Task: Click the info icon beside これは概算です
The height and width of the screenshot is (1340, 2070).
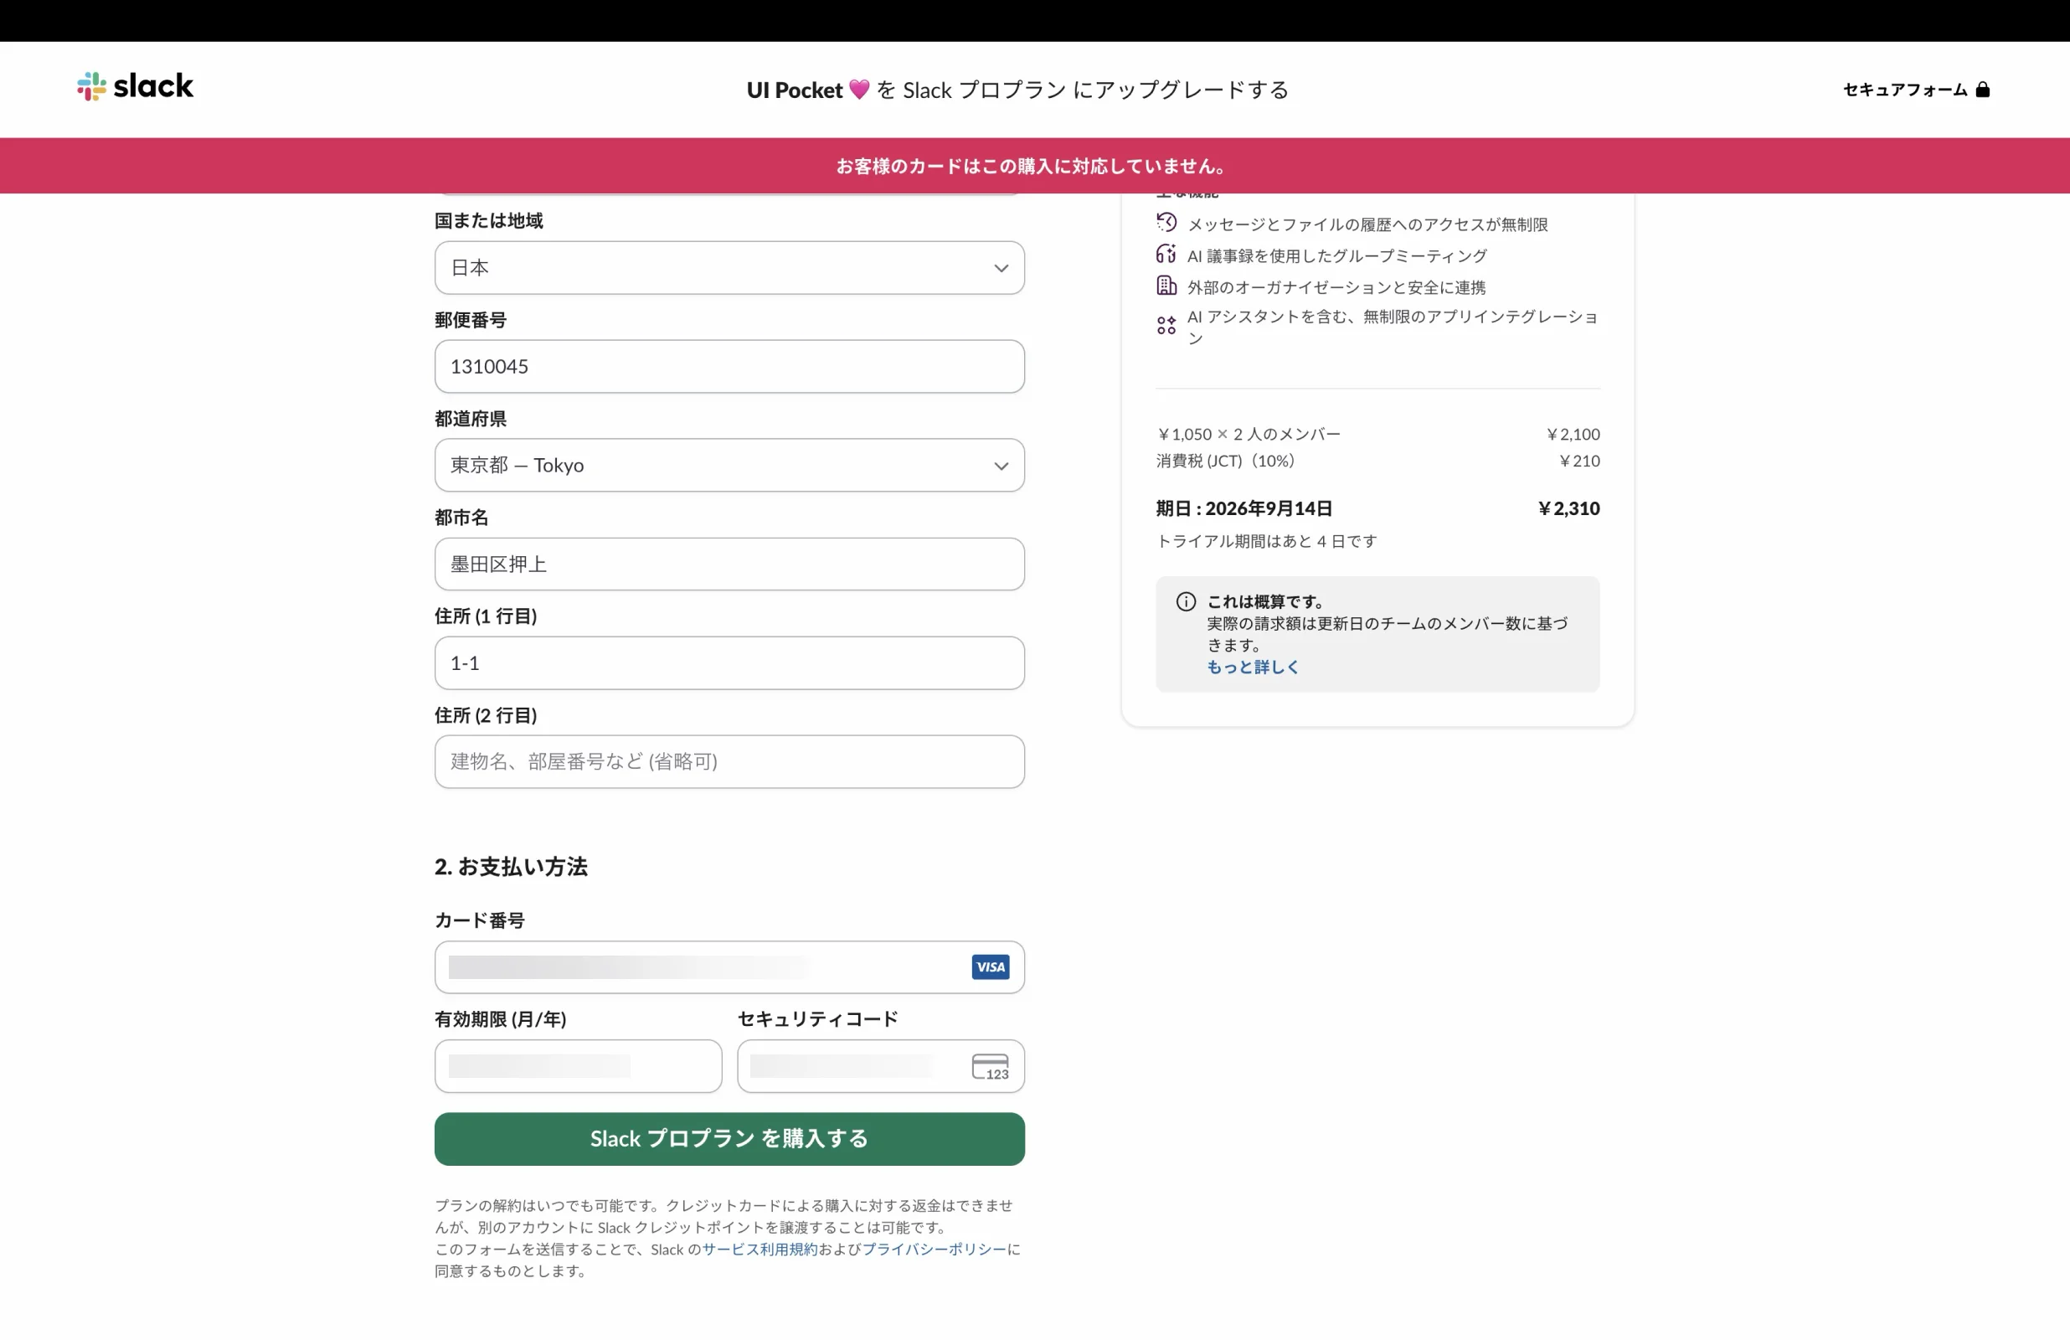Action: [1186, 602]
